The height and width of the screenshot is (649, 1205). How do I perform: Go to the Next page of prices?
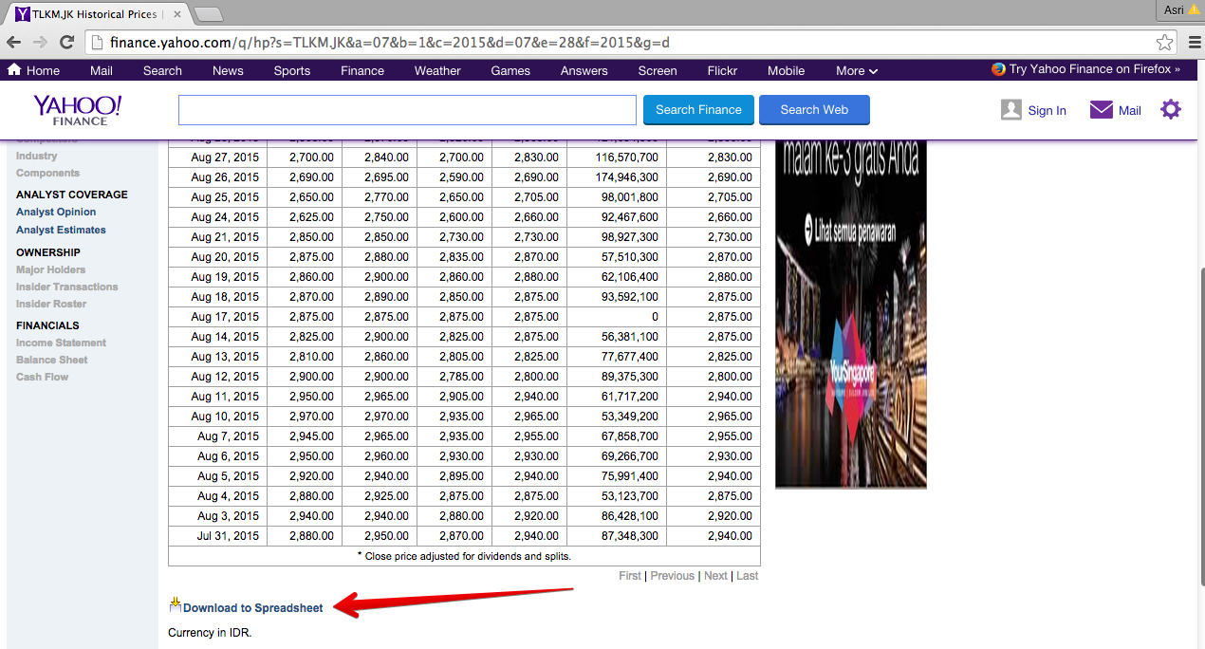click(x=714, y=575)
